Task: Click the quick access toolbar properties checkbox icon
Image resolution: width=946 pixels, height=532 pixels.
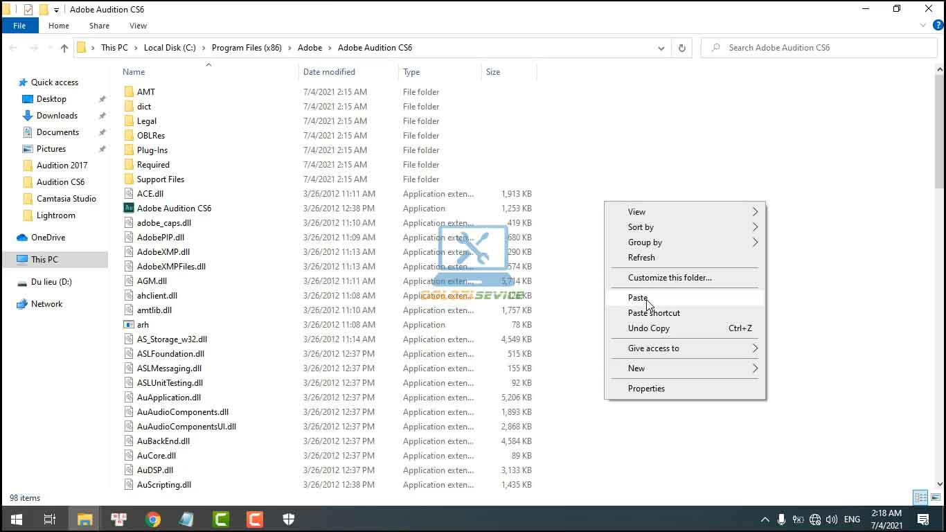Action: 28,10
